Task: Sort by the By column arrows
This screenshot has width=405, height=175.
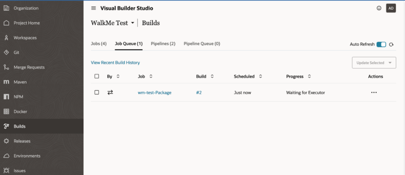Action: tap(118, 76)
